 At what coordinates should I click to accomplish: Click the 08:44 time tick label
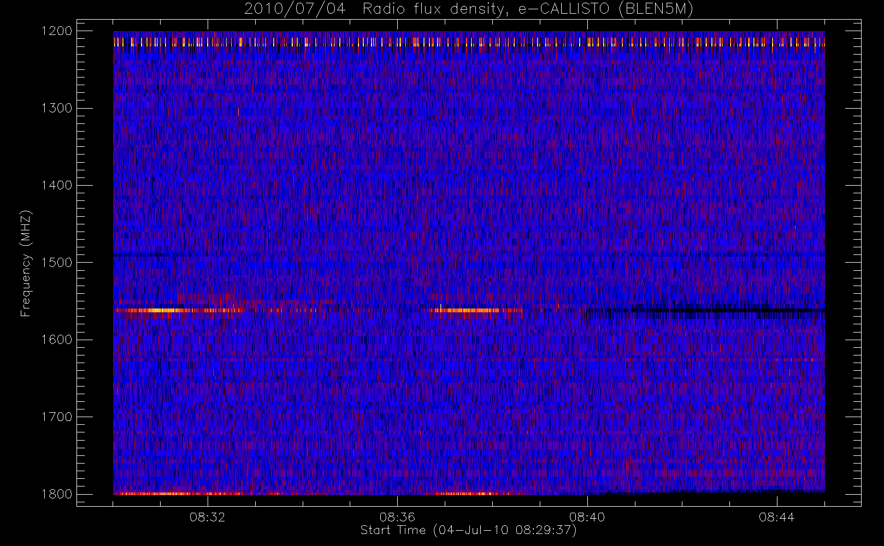[x=776, y=517]
